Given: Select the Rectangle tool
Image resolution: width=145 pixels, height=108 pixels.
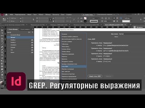Looking at the screenshot, I should pos(2,55).
